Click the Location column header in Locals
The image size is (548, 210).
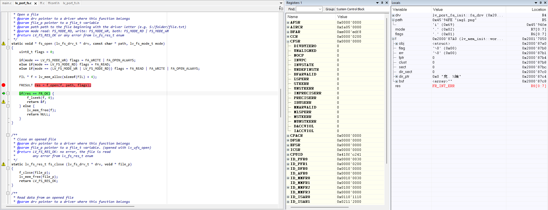click(x=527, y=9)
